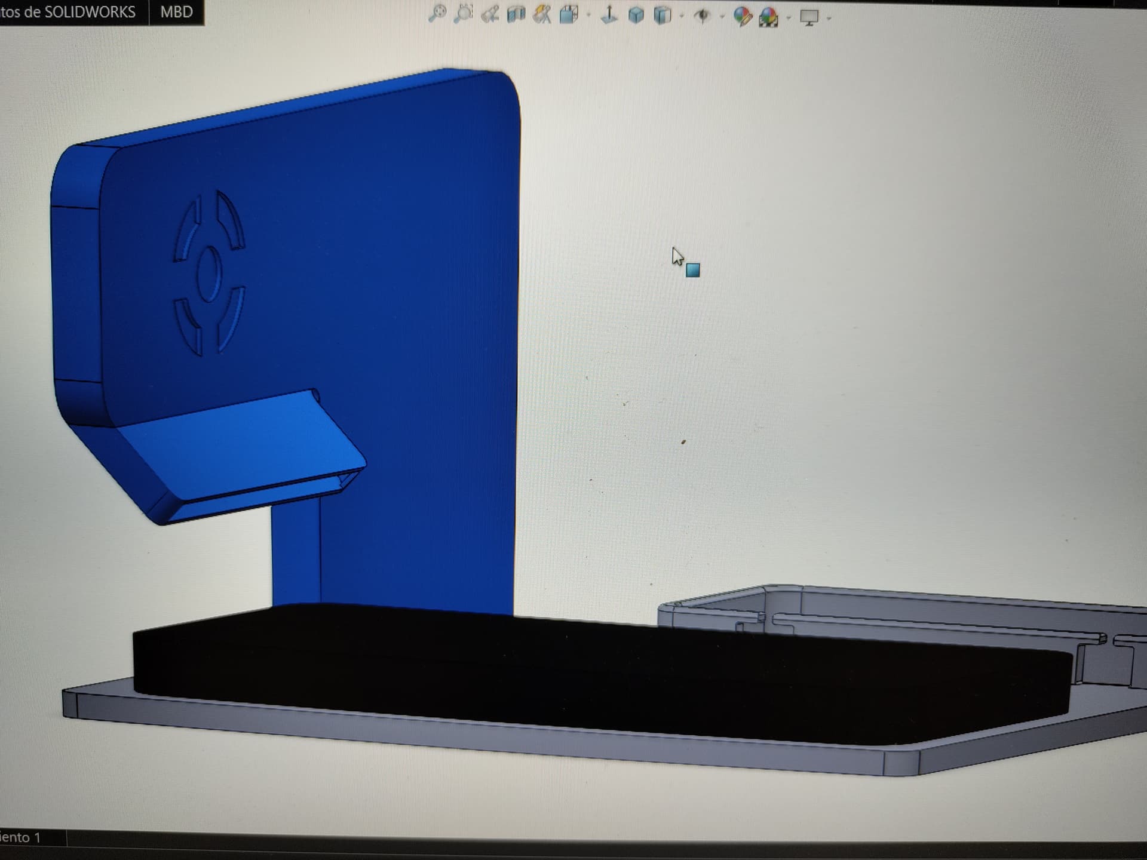1147x860 pixels.
Task: Open the Edit Appearance color ball tool
Action: (x=743, y=17)
